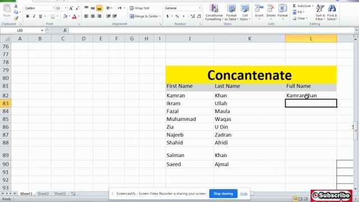This screenshot has height=202, width=359.
Task: Click Stop sharing button
Action: coord(223,194)
